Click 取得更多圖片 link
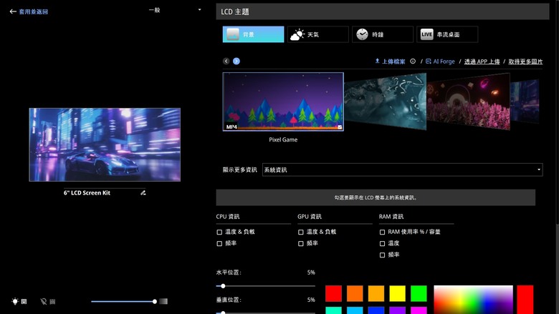The height and width of the screenshot is (314, 559). [525, 62]
